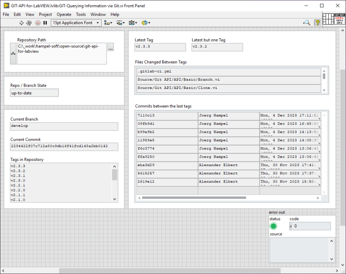
Task: Open the Project menu
Action: [x=45, y=14]
